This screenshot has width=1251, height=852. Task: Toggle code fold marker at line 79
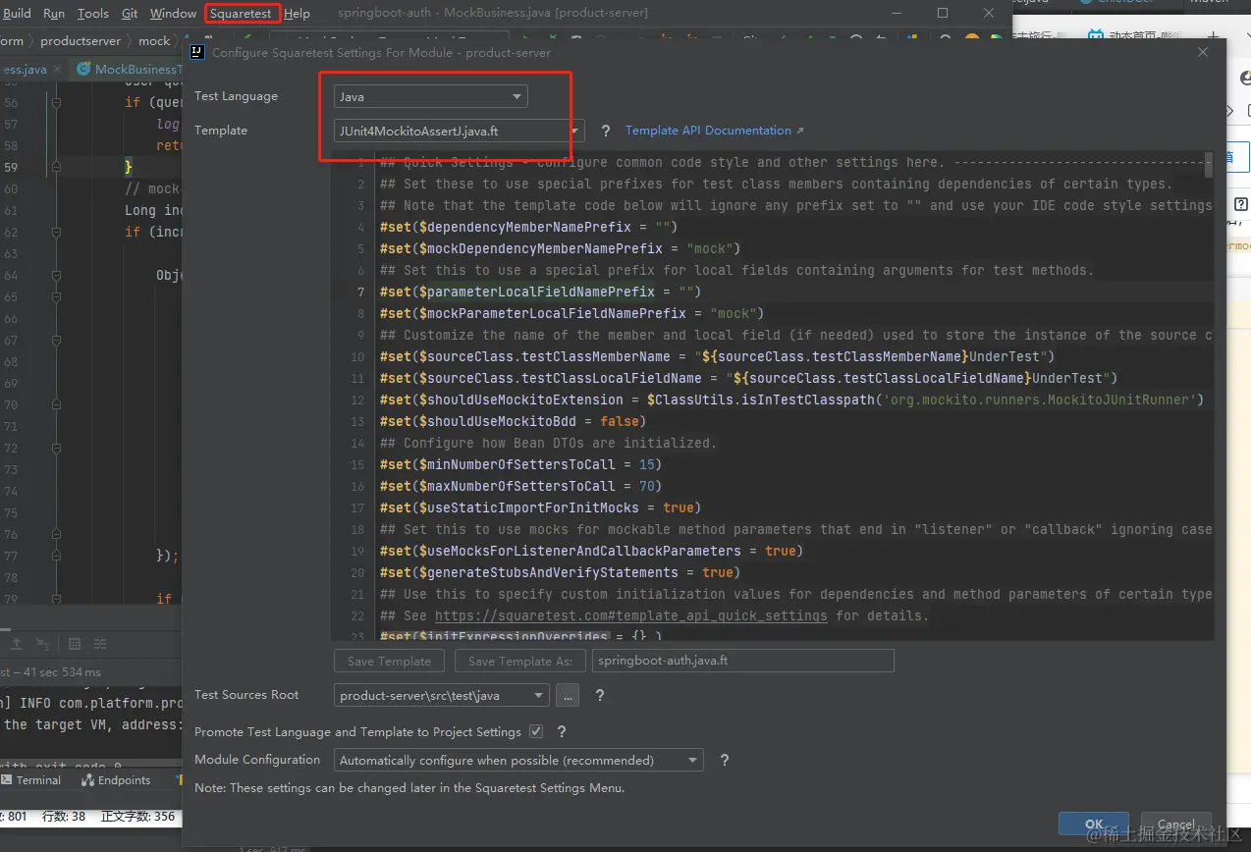(56, 599)
